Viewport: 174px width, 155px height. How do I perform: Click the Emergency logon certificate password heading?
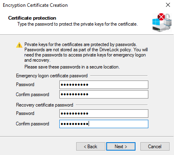[52, 76]
